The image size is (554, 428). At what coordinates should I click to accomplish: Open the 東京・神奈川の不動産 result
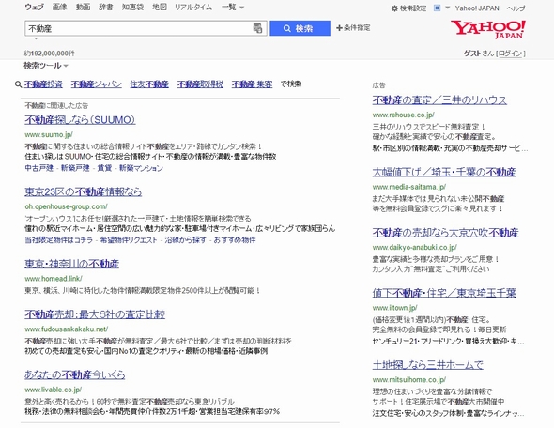pos(71,264)
